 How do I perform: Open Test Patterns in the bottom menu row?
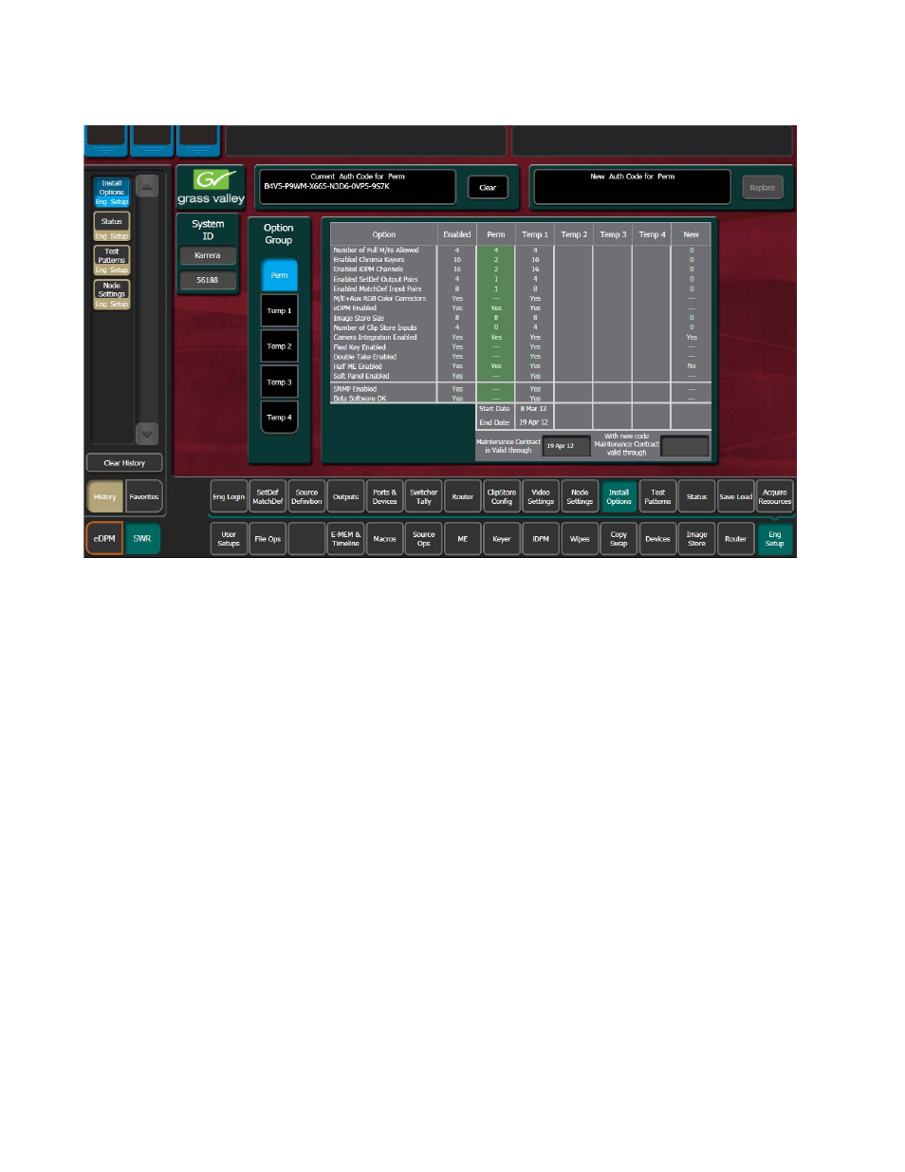[657, 496]
